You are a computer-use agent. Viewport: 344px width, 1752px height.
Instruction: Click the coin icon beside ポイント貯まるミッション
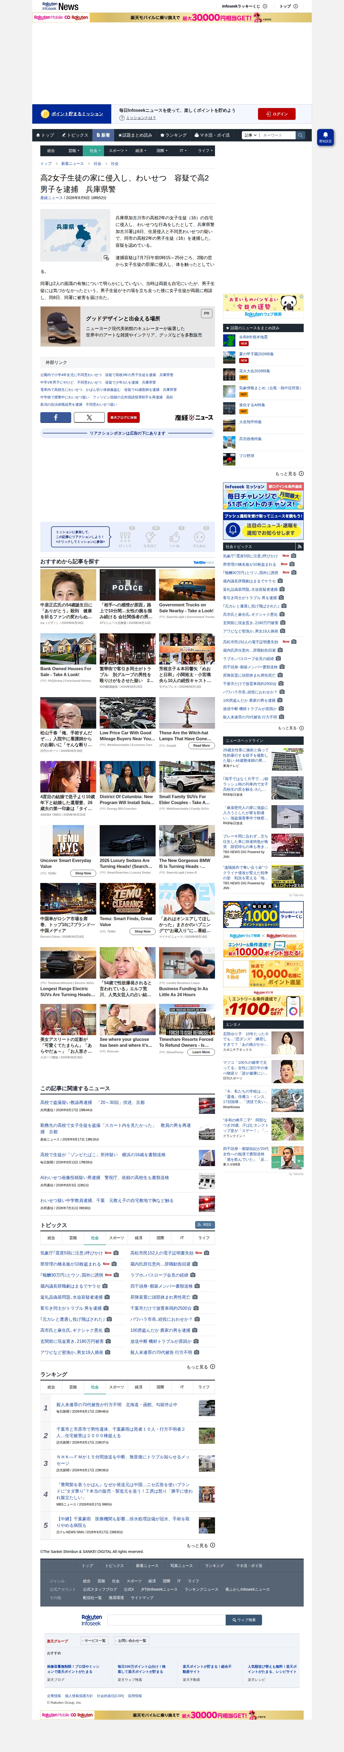45,114
